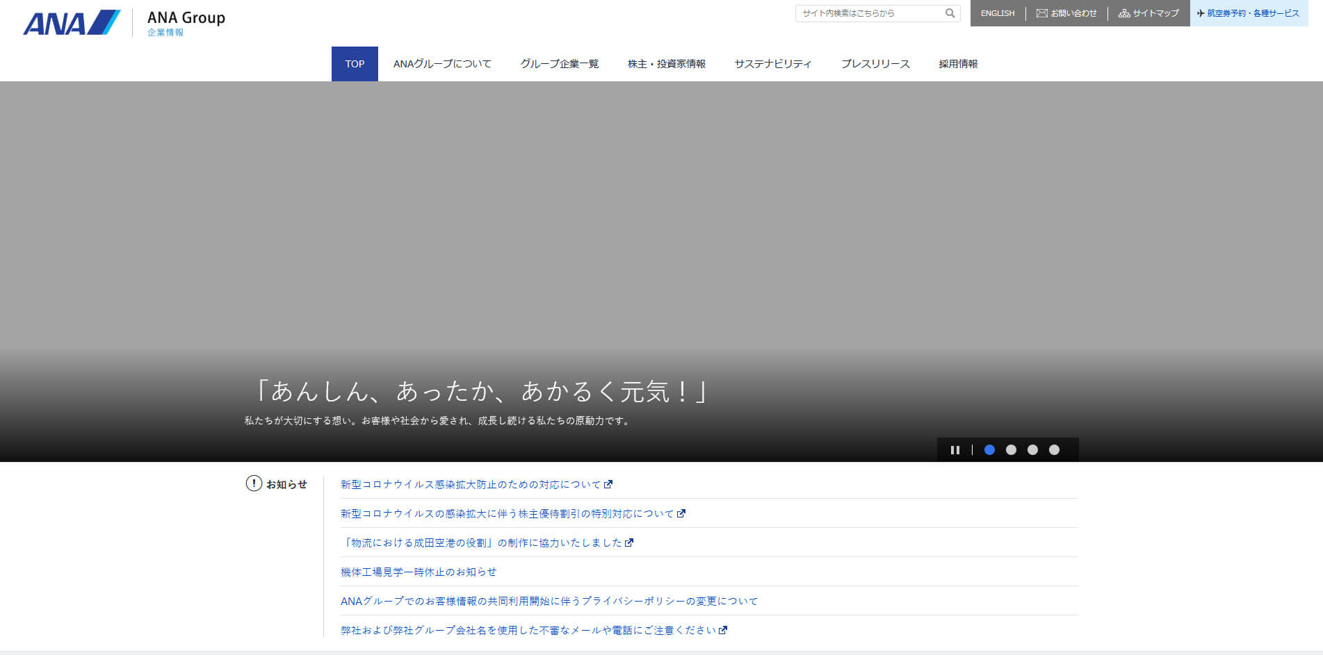Open グループ企業一覧 menu item
Screen dimensions: 1323x671
click(x=559, y=64)
